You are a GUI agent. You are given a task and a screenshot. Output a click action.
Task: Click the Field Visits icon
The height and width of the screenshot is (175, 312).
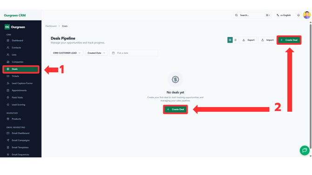8,98
